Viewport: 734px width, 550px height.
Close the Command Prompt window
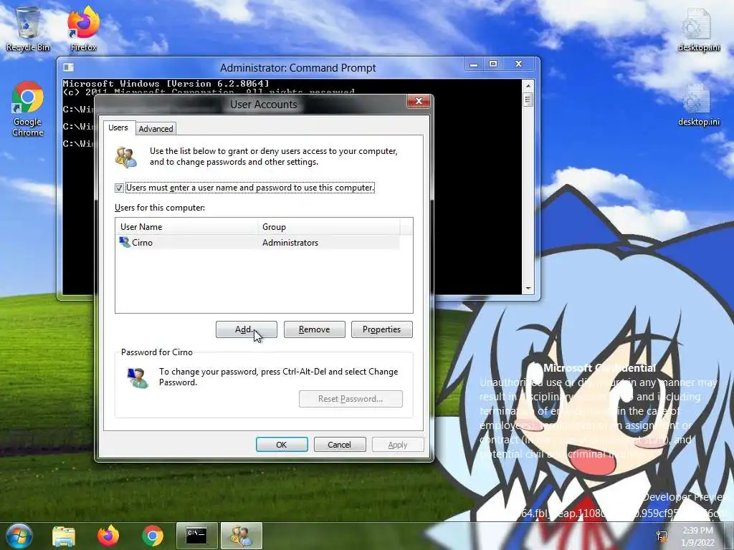coord(519,64)
